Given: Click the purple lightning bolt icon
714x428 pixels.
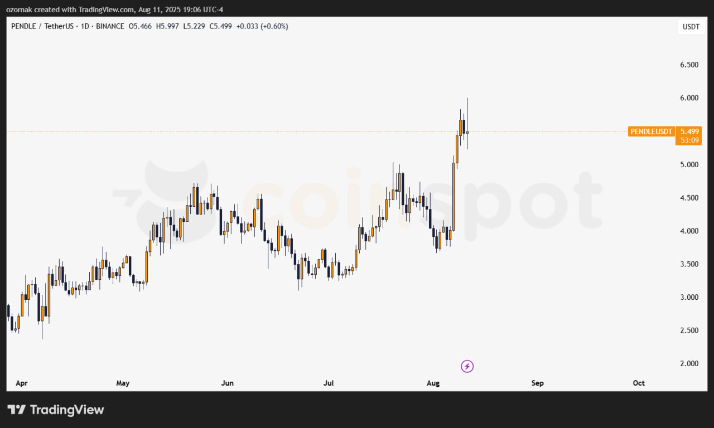Looking at the screenshot, I should (467, 366).
